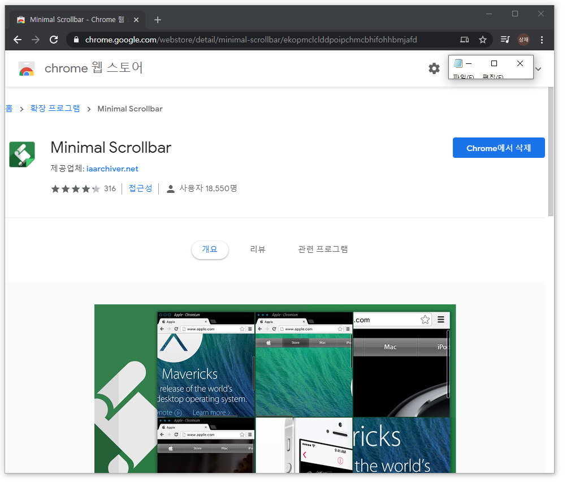The width and height of the screenshot is (571, 482).
Task: Select the Minimal Scrollbar browser tab
Action: point(77,20)
